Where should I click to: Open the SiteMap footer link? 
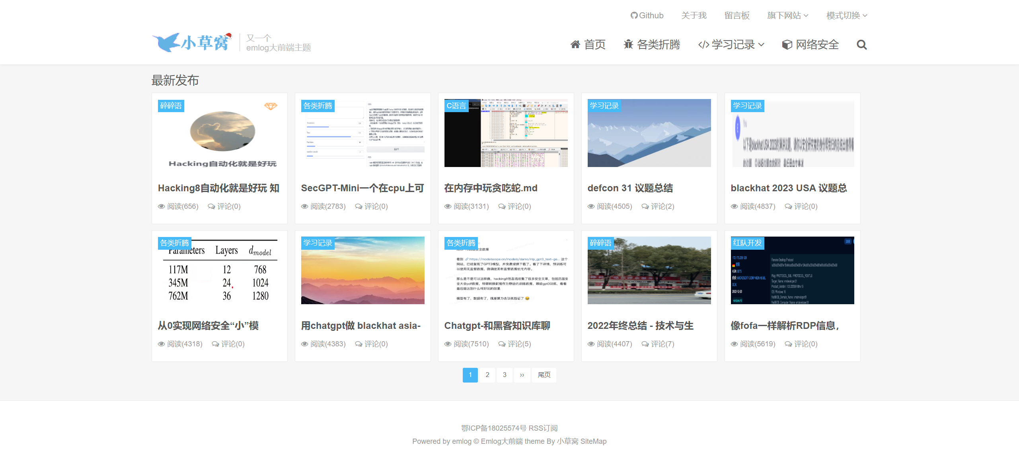click(x=593, y=441)
